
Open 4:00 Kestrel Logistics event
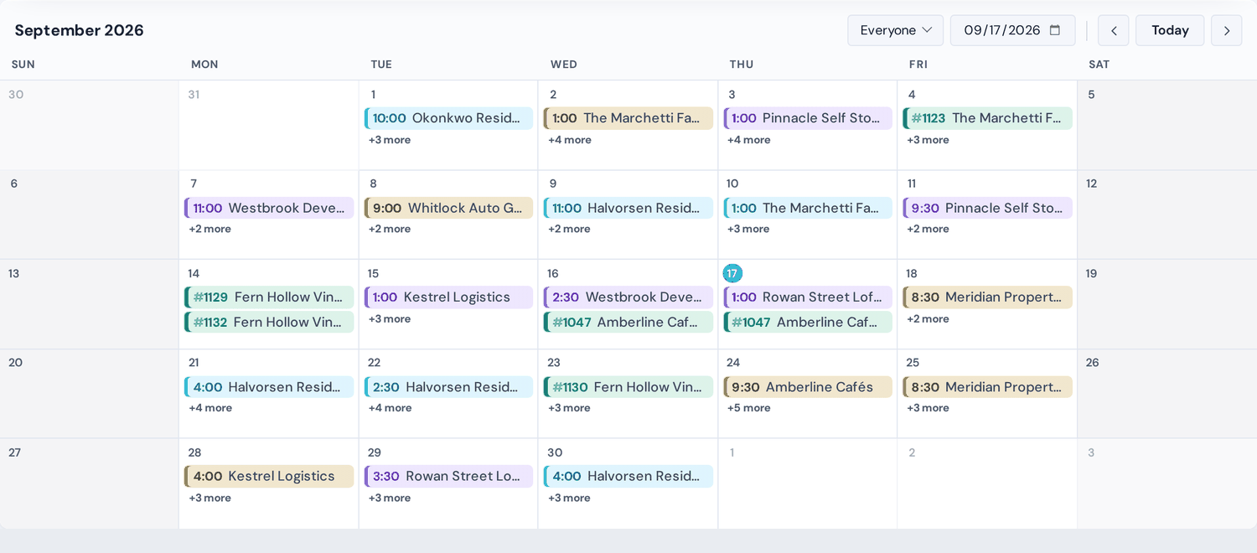pos(269,476)
